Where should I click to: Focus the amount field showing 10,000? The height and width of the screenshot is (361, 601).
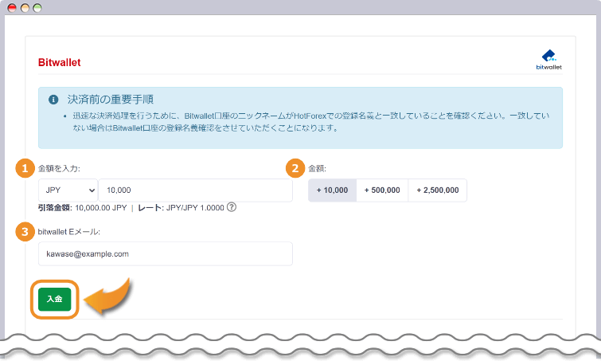(x=196, y=190)
